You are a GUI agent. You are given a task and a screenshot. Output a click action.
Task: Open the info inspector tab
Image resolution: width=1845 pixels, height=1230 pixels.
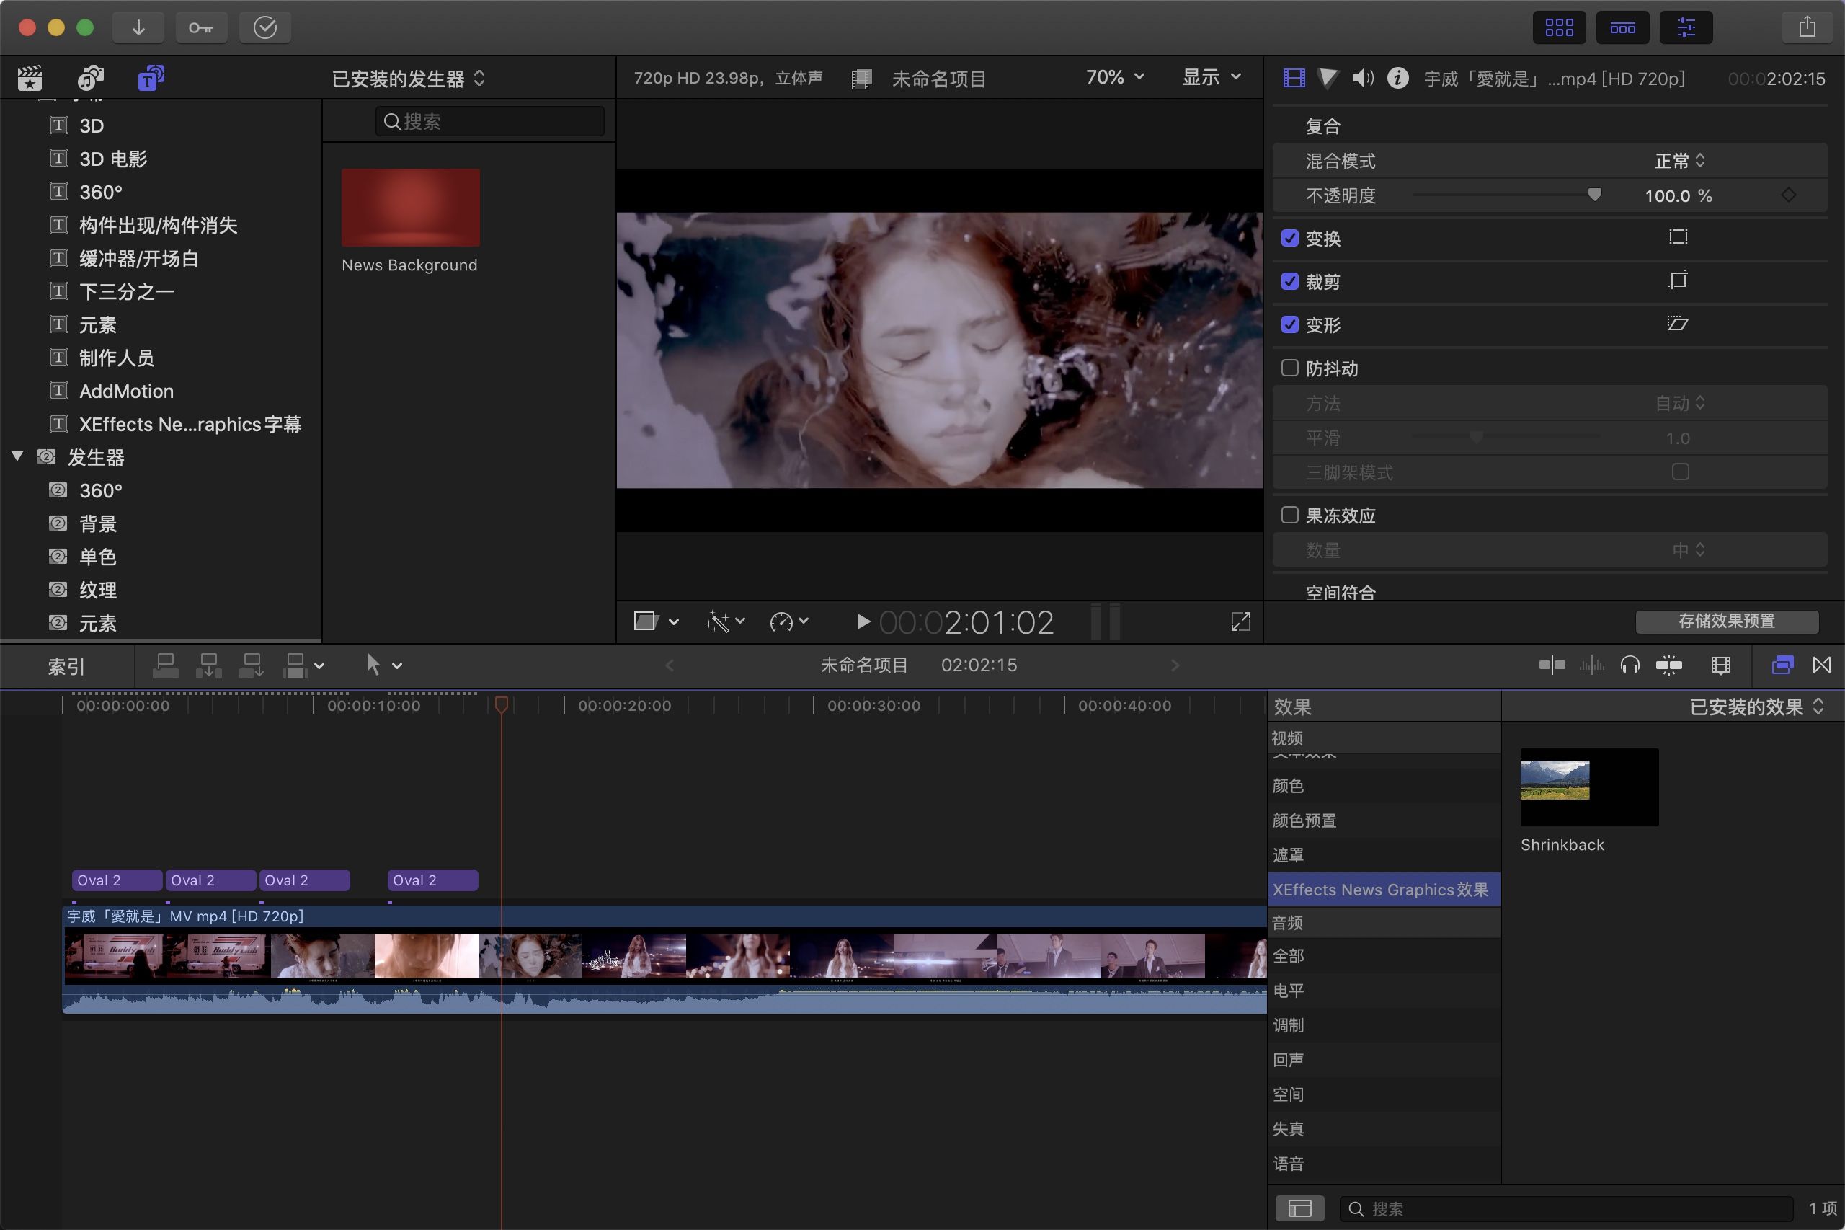click(x=1397, y=78)
